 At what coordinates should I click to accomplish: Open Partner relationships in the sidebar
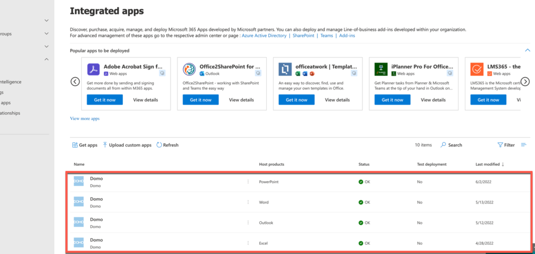(10, 113)
